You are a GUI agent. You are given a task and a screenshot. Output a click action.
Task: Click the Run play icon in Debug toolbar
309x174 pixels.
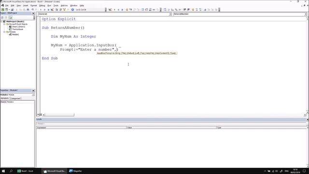(114, 10)
